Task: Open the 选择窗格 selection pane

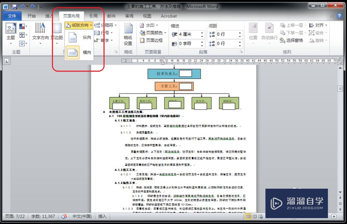Action: click(x=291, y=41)
